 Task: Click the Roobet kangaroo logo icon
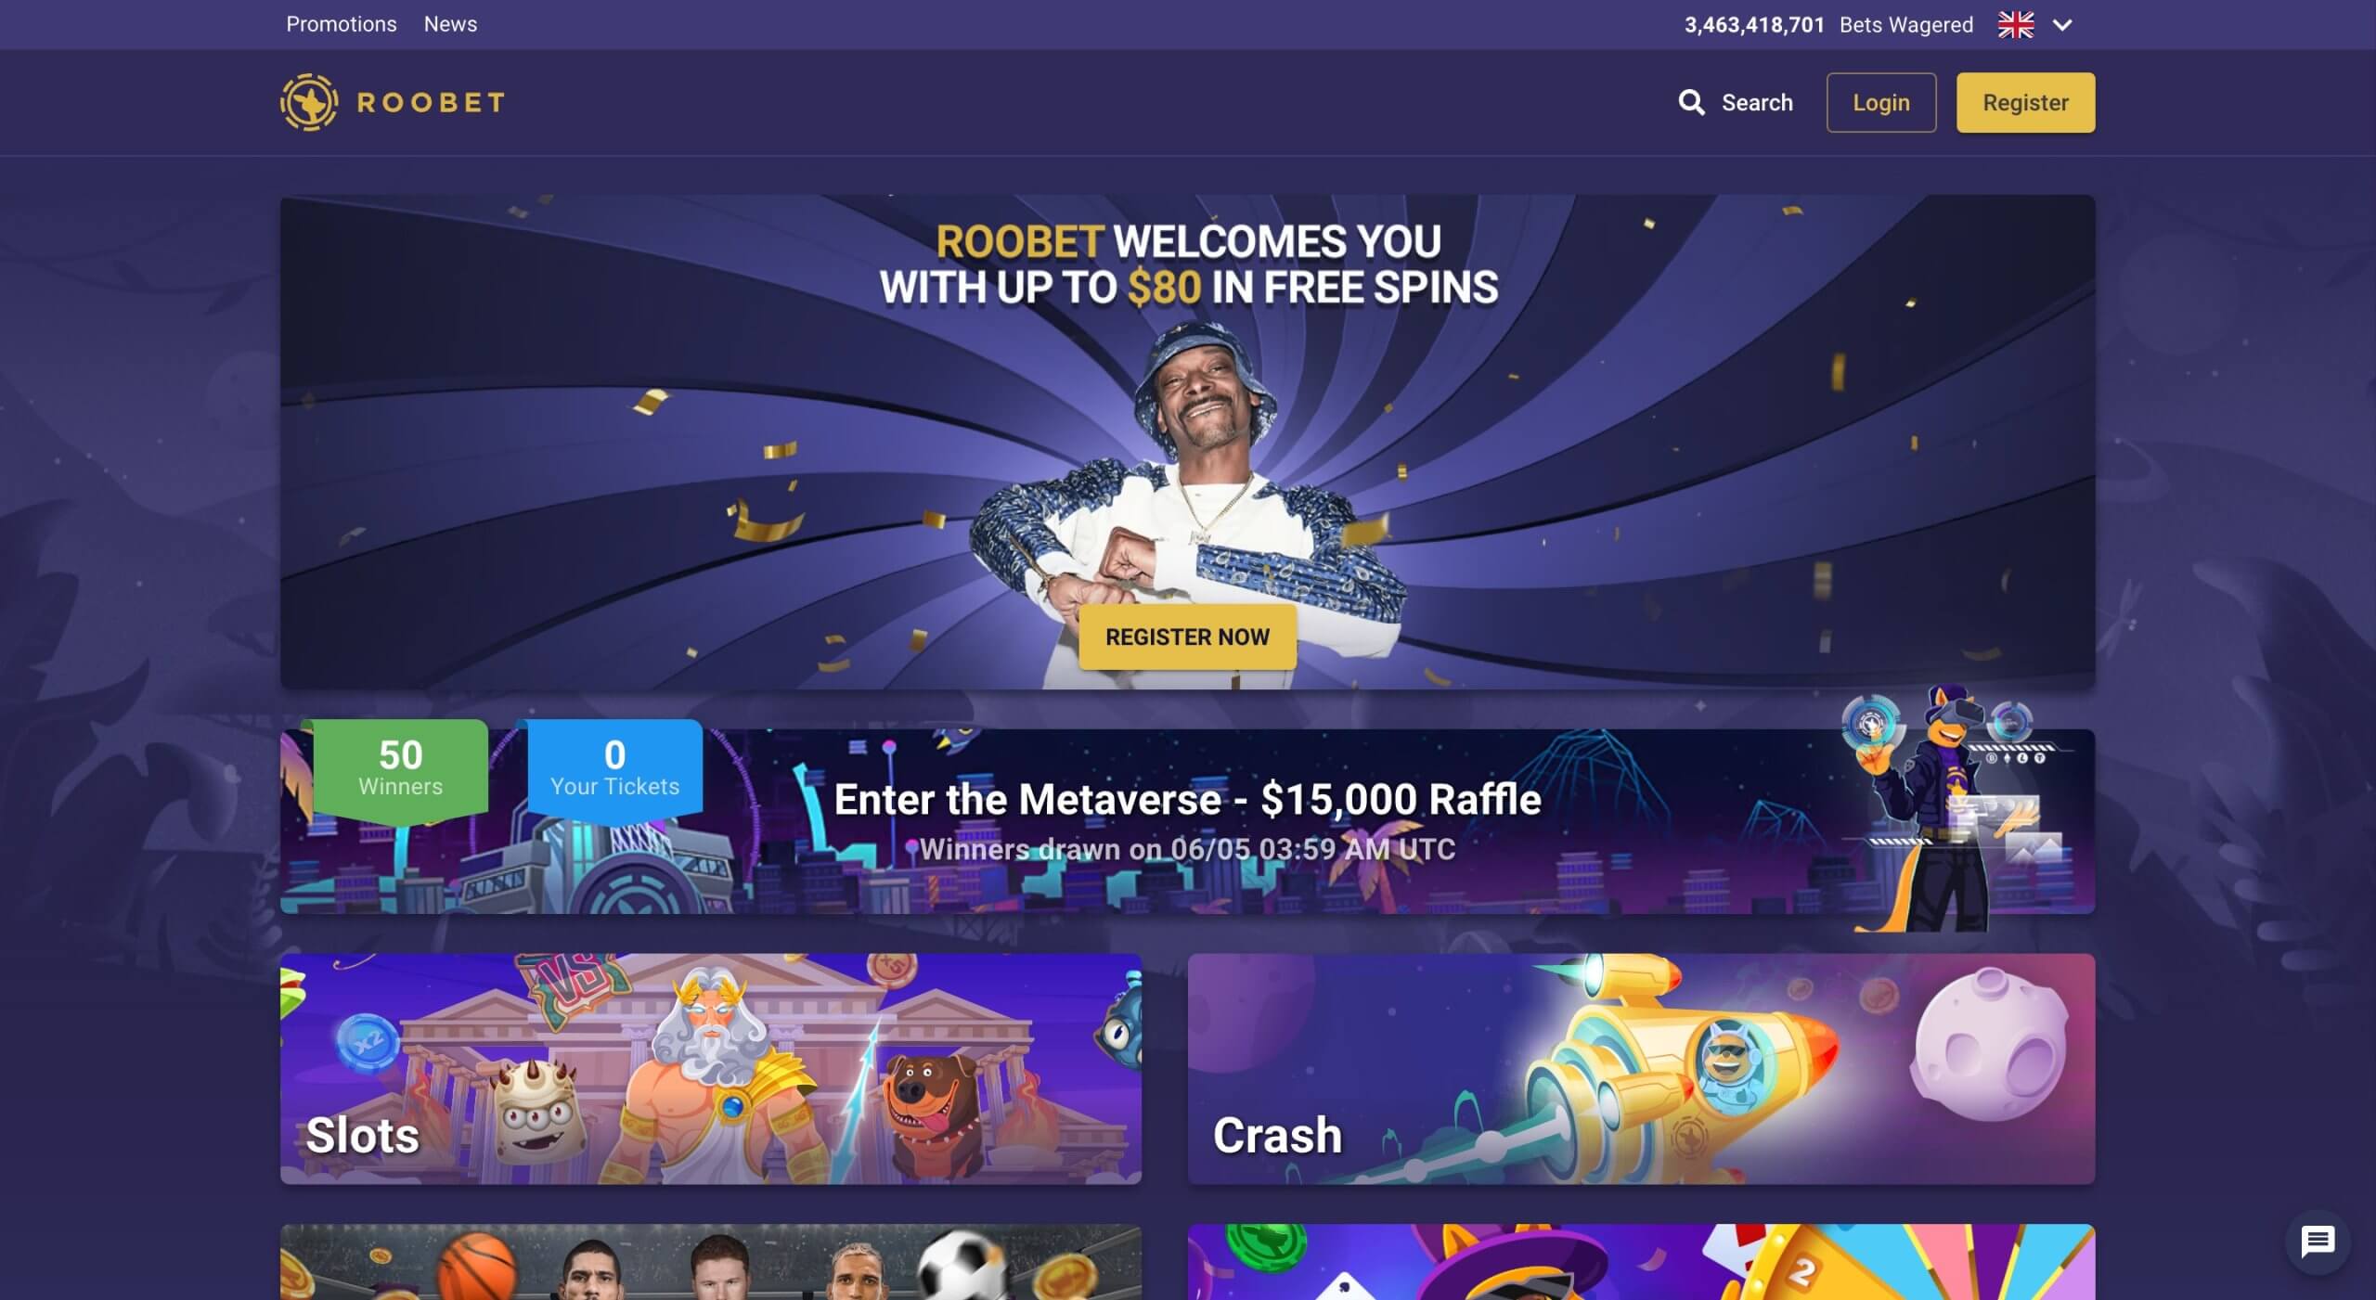(x=309, y=102)
